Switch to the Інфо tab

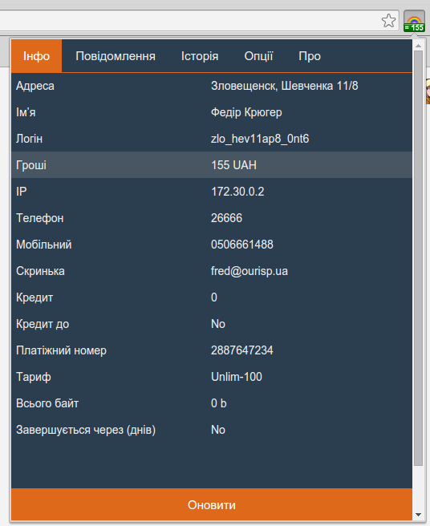pos(36,55)
